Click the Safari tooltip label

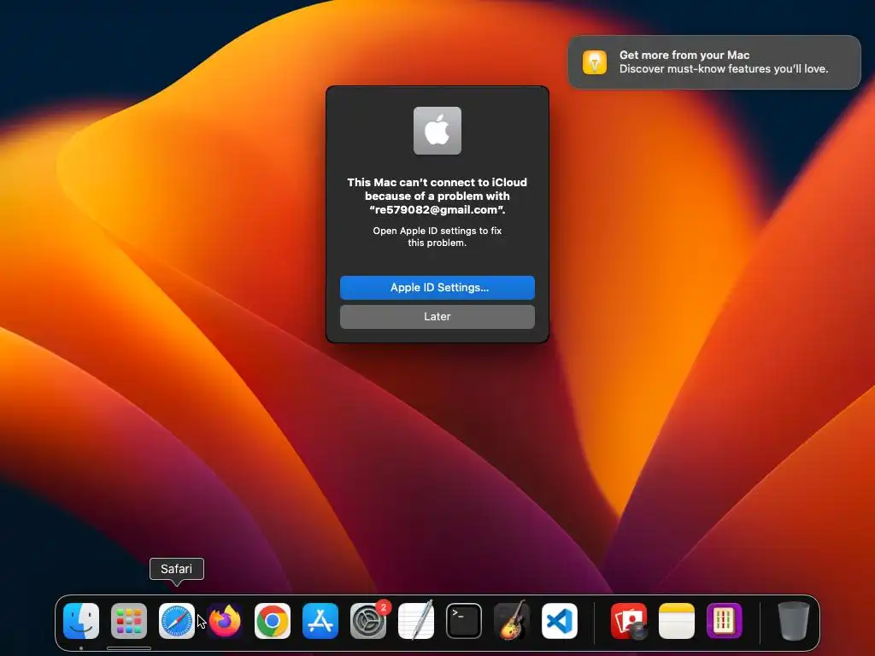click(x=176, y=569)
